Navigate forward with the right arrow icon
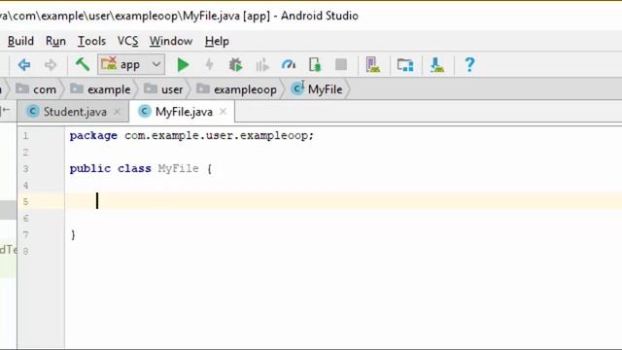 click(51, 65)
